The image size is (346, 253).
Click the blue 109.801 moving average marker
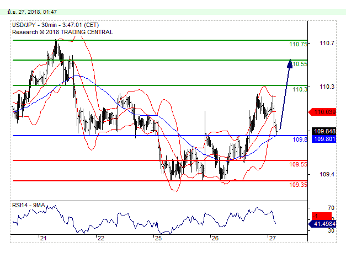click(x=324, y=139)
